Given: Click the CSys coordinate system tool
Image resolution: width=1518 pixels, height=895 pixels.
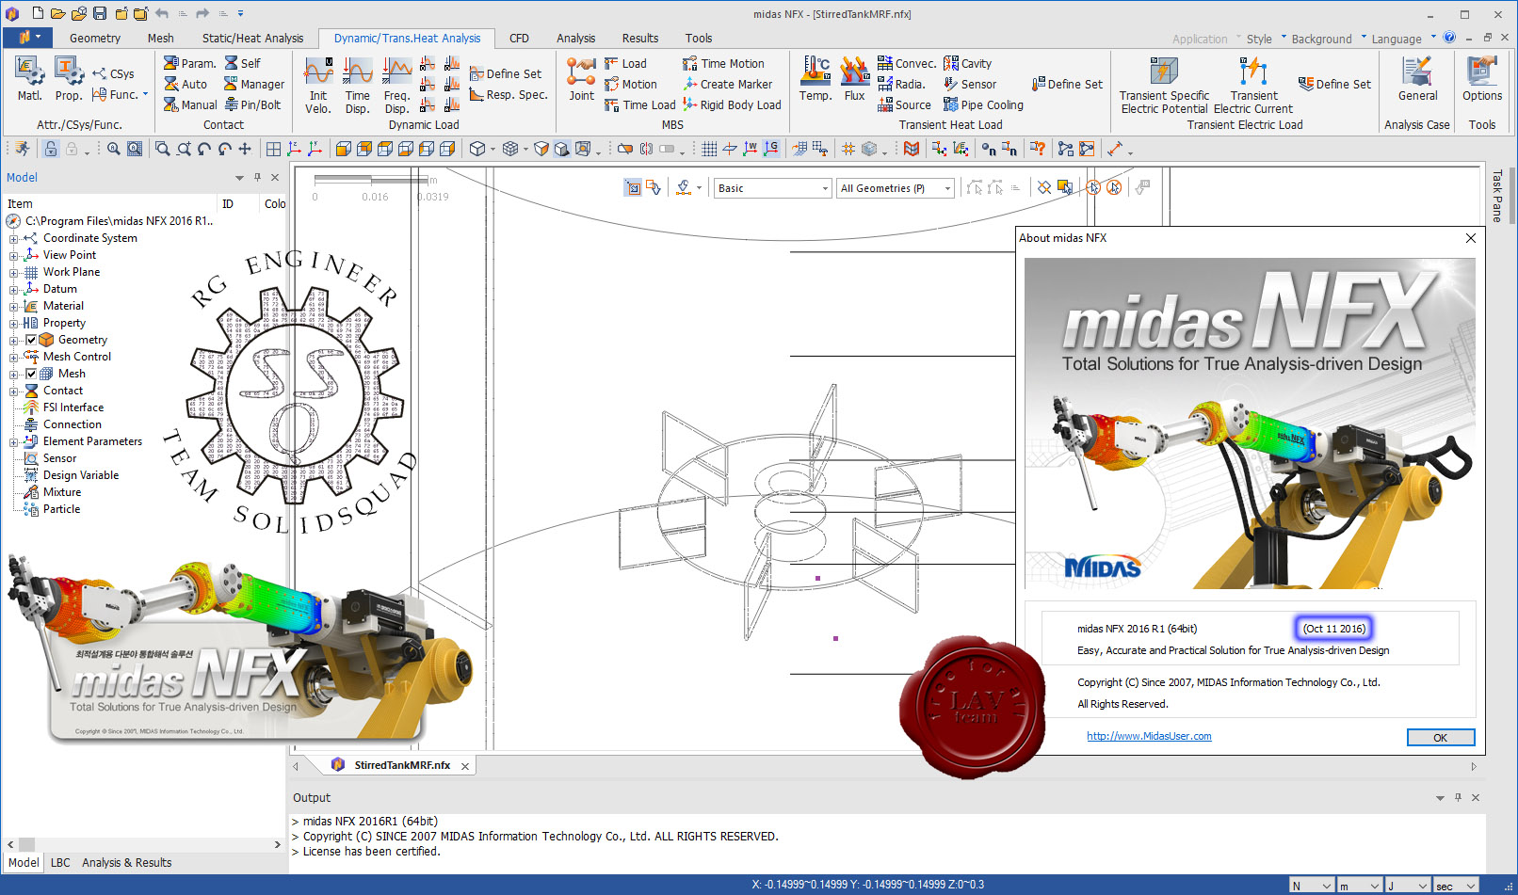Looking at the screenshot, I should click(113, 73).
